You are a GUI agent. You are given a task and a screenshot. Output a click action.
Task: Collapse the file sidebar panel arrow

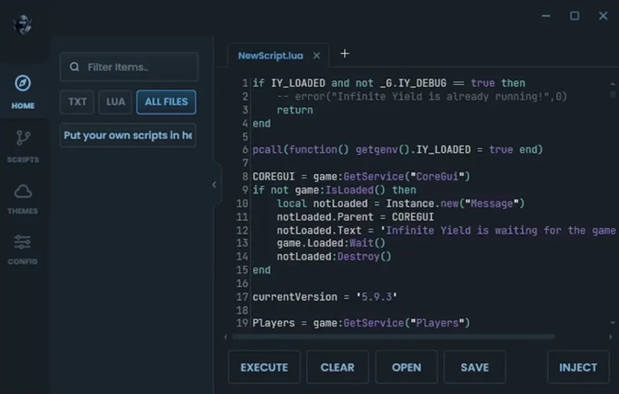point(214,185)
